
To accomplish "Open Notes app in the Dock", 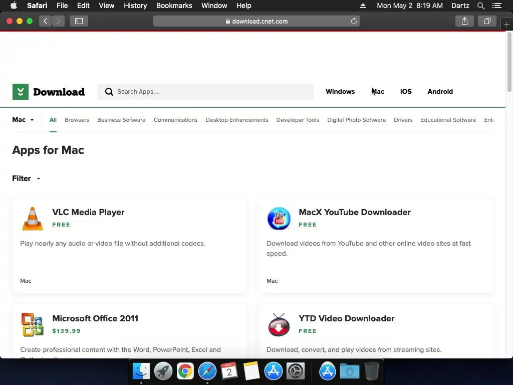I will click(251, 371).
